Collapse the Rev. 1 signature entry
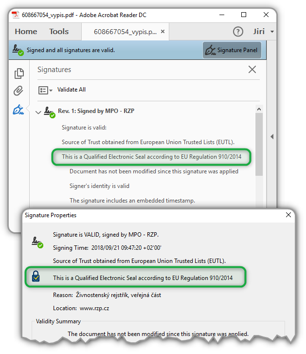This screenshot has width=306, height=354. coord(38,112)
